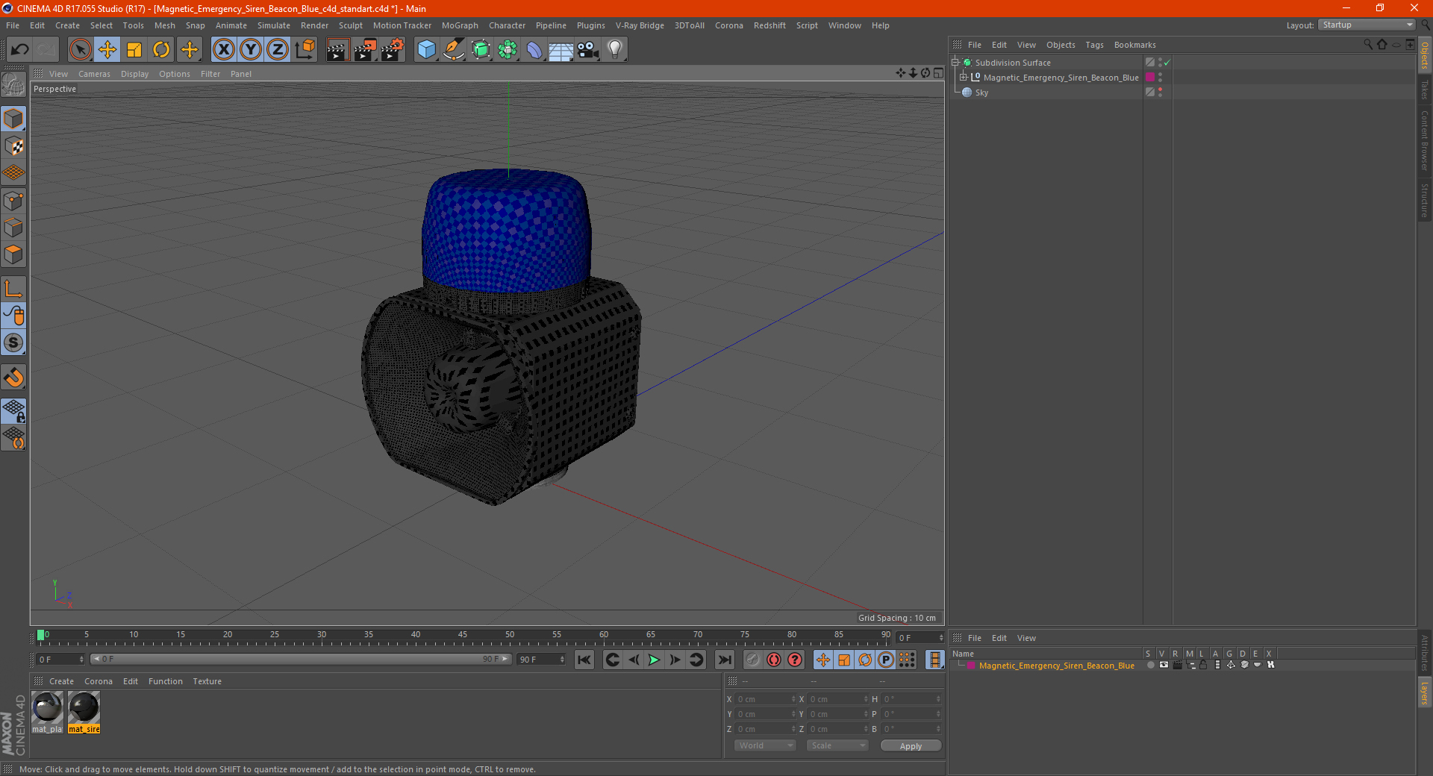Render to Picture Viewer
This screenshot has width=1433, height=776.
pyautogui.click(x=365, y=50)
